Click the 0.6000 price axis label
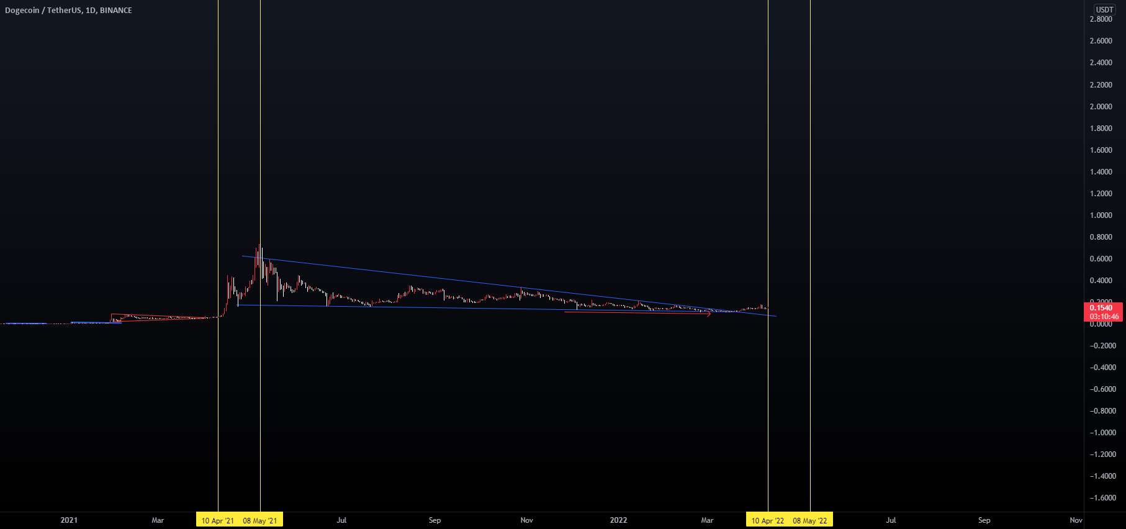 click(1101, 259)
